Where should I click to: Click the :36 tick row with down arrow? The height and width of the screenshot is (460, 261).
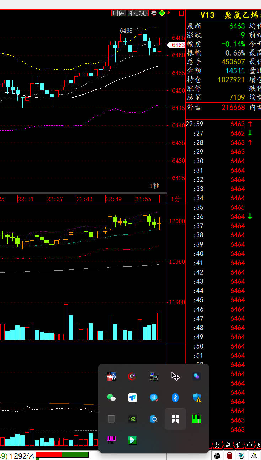point(223,216)
